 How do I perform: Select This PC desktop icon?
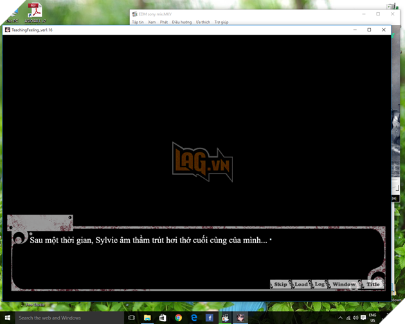point(12,16)
